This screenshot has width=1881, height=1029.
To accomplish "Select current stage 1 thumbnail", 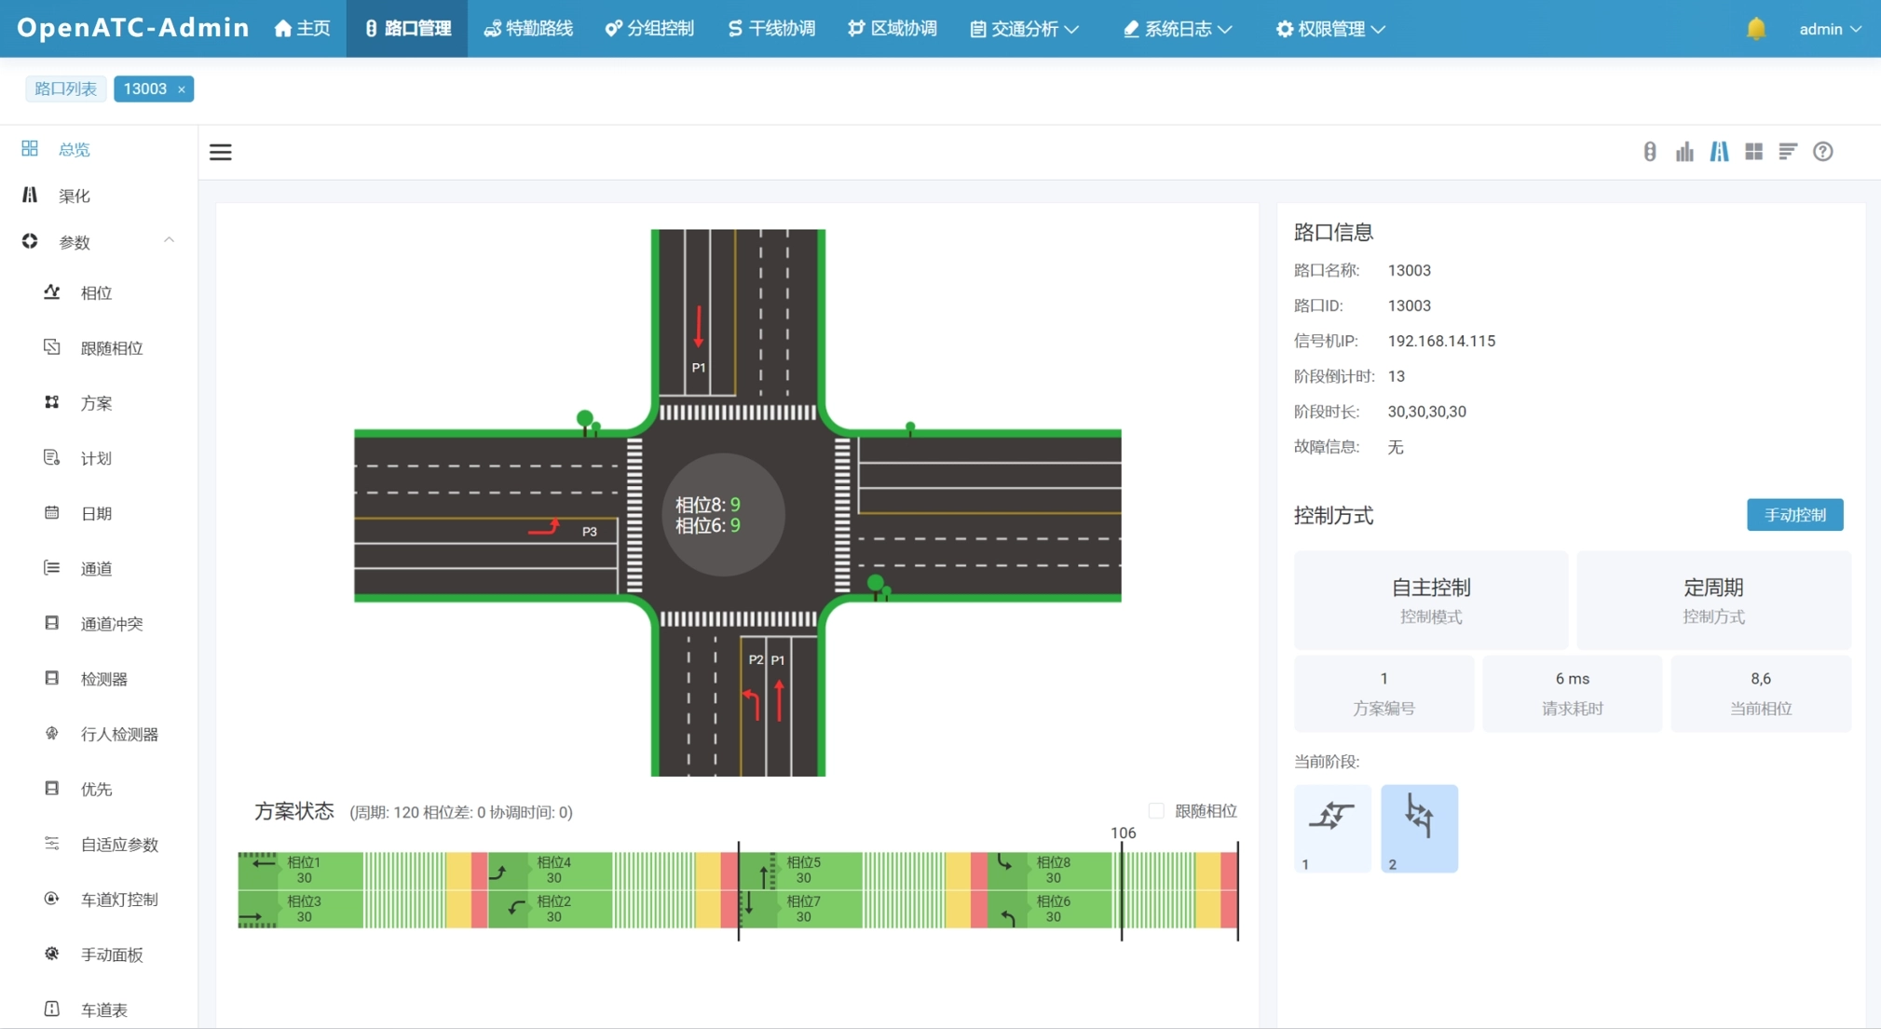I will tap(1331, 827).
